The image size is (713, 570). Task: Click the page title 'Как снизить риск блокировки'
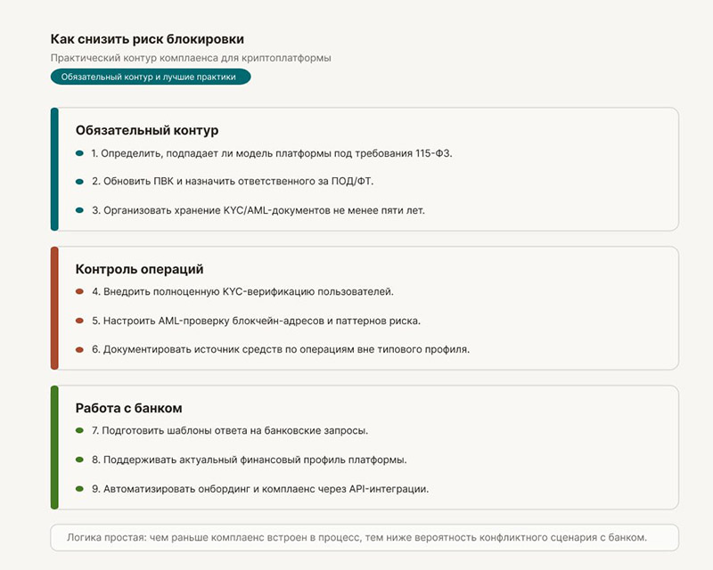(x=147, y=39)
